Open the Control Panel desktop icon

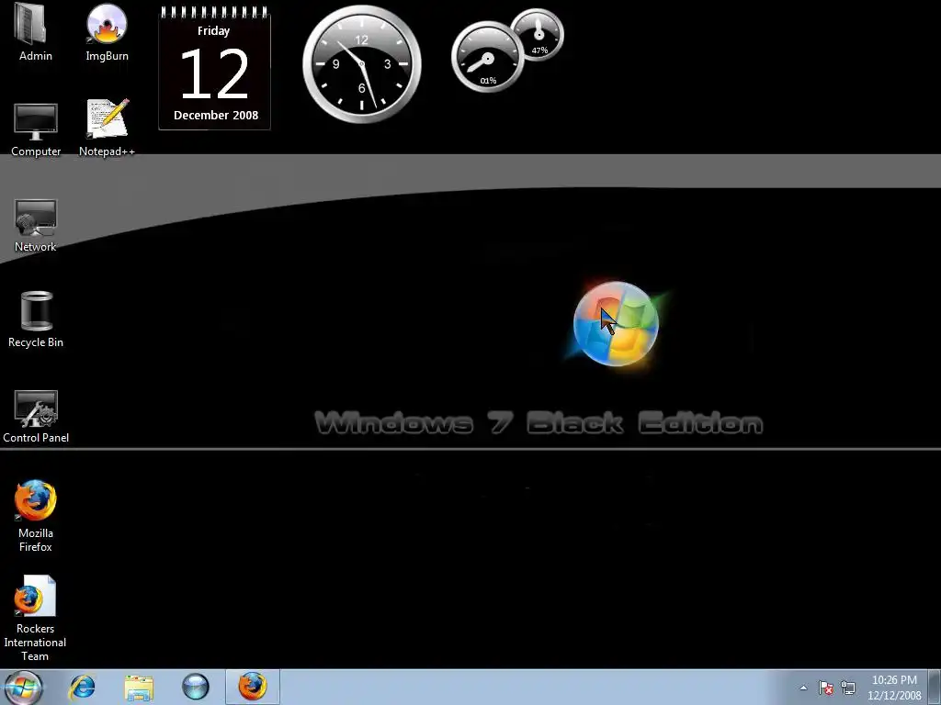click(x=36, y=417)
